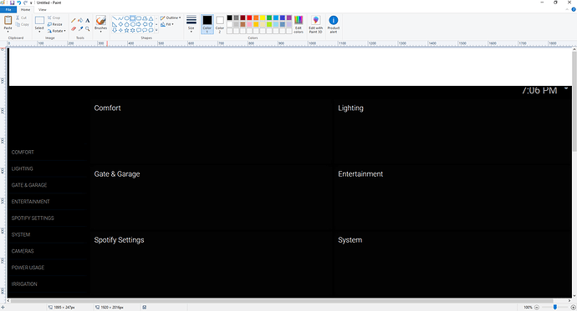577x311 pixels.
Task: Choose the Five-point star shape
Action: (x=126, y=30)
